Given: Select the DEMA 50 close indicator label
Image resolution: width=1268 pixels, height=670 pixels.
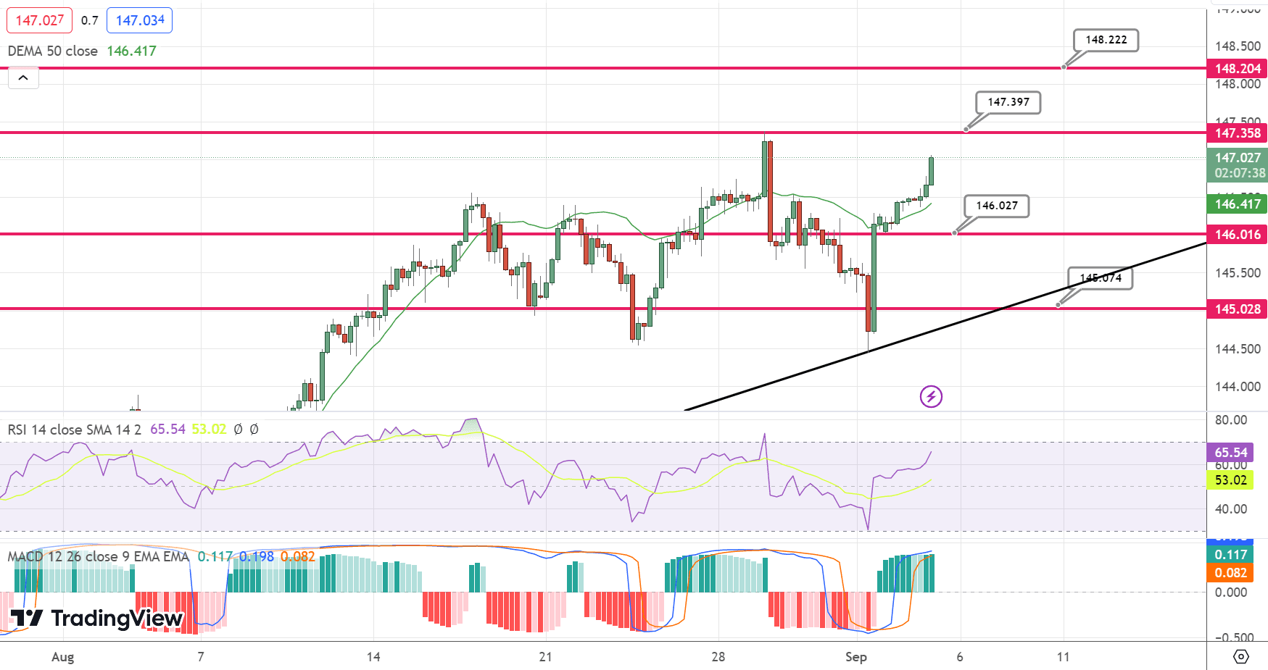Looking at the screenshot, I should pyautogui.click(x=53, y=51).
